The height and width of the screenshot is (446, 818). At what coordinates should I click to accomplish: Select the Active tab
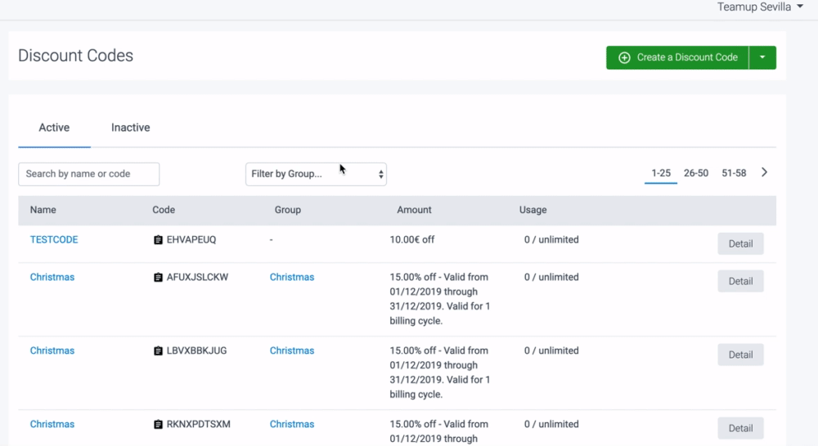click(x=54, y=127)
